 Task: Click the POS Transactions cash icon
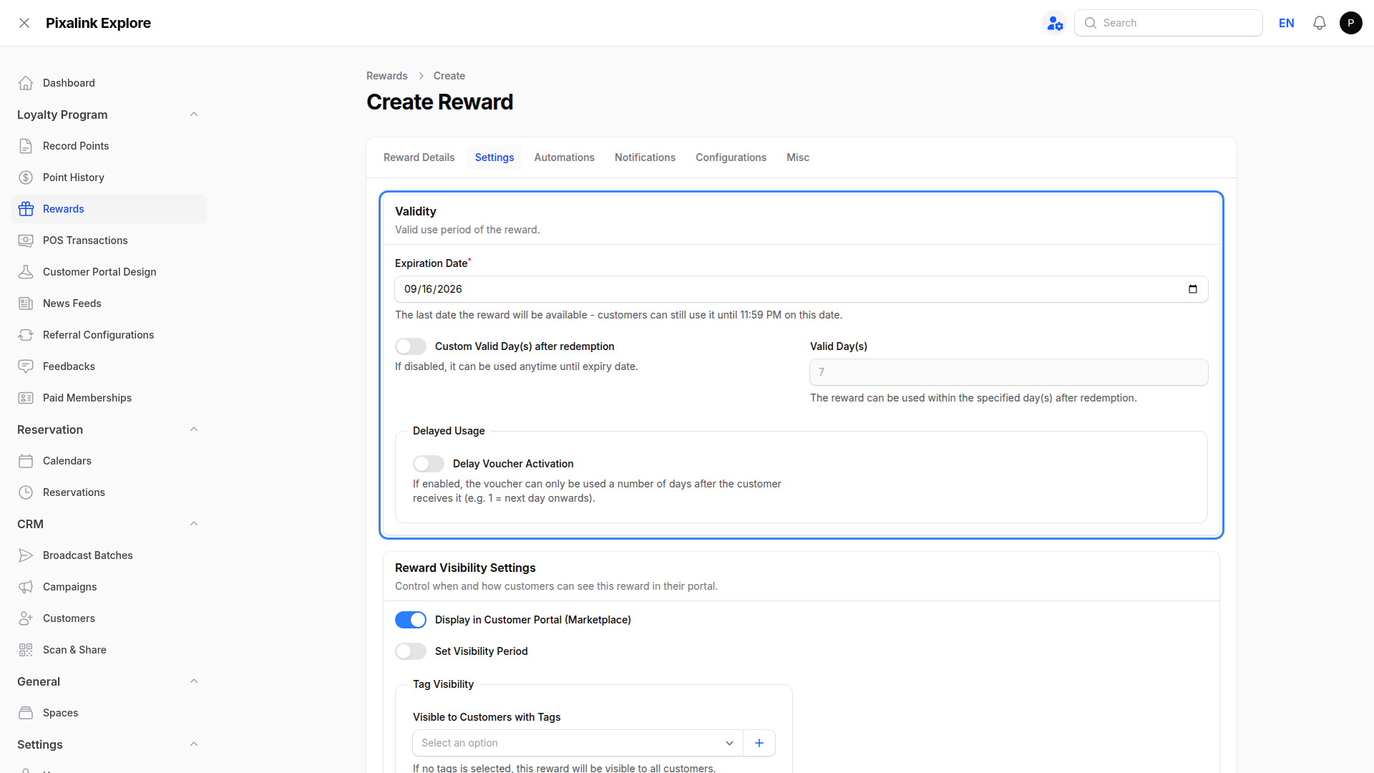(26, 240)
